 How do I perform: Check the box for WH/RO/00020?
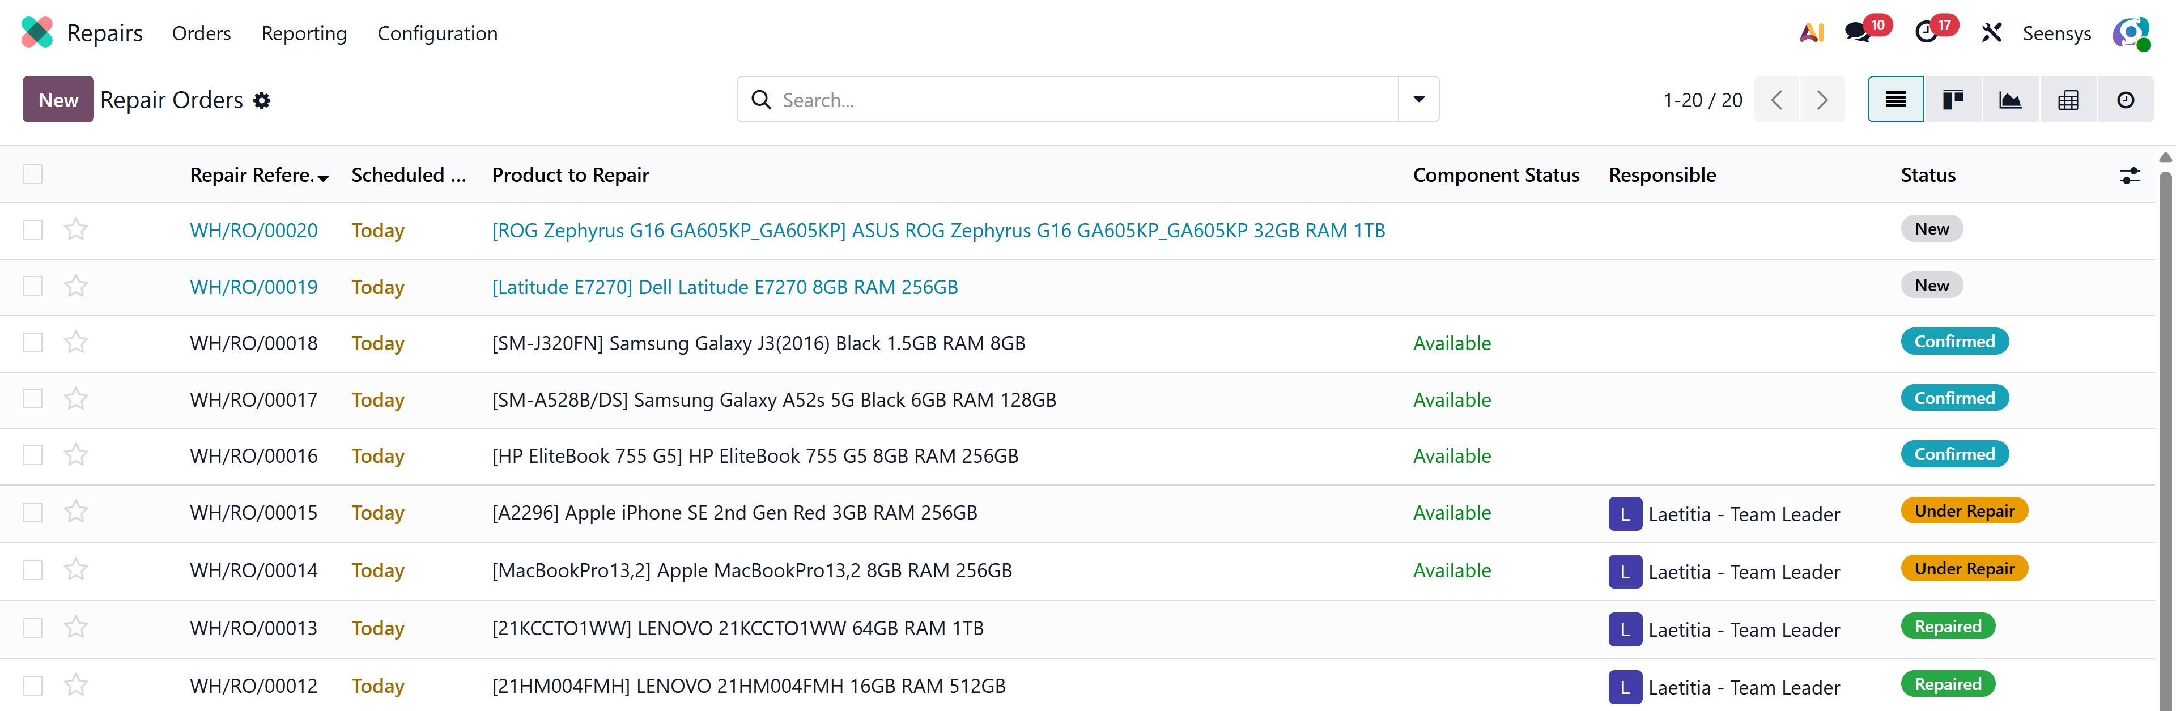[x=33, y=229]
